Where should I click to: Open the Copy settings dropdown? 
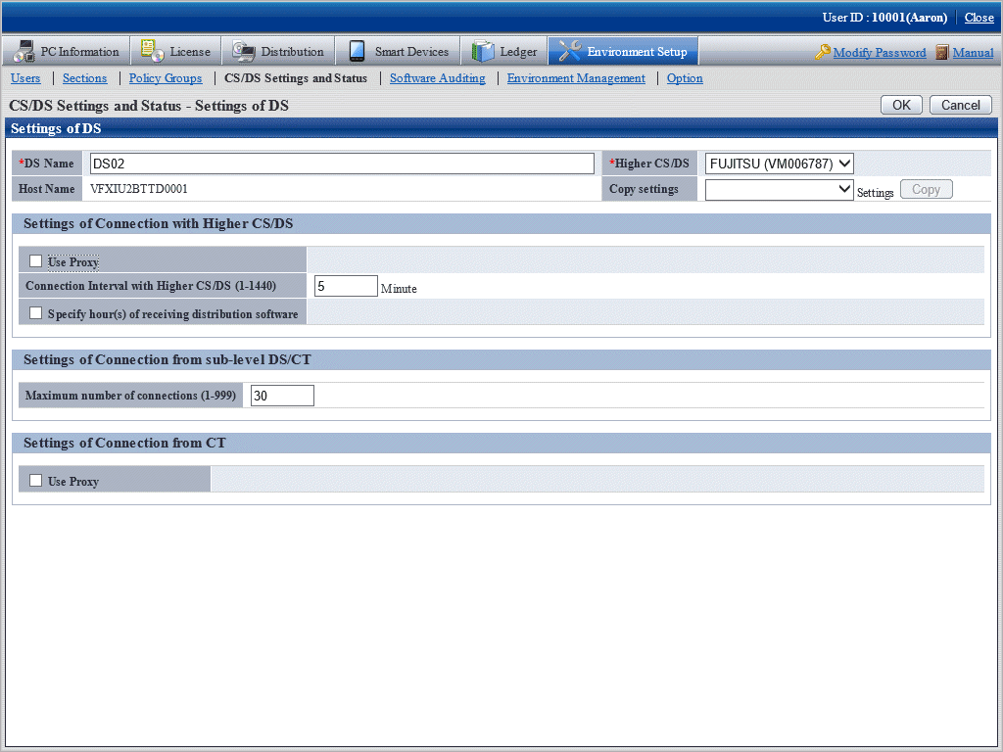tap(779, 189)
